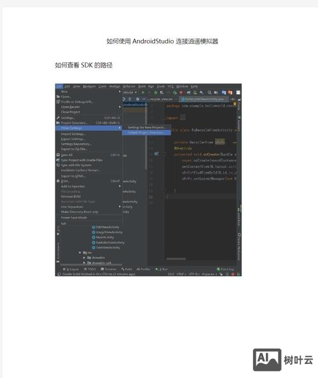
Task: Click the Search Everywhere magnifier icon
Action: 209,92
